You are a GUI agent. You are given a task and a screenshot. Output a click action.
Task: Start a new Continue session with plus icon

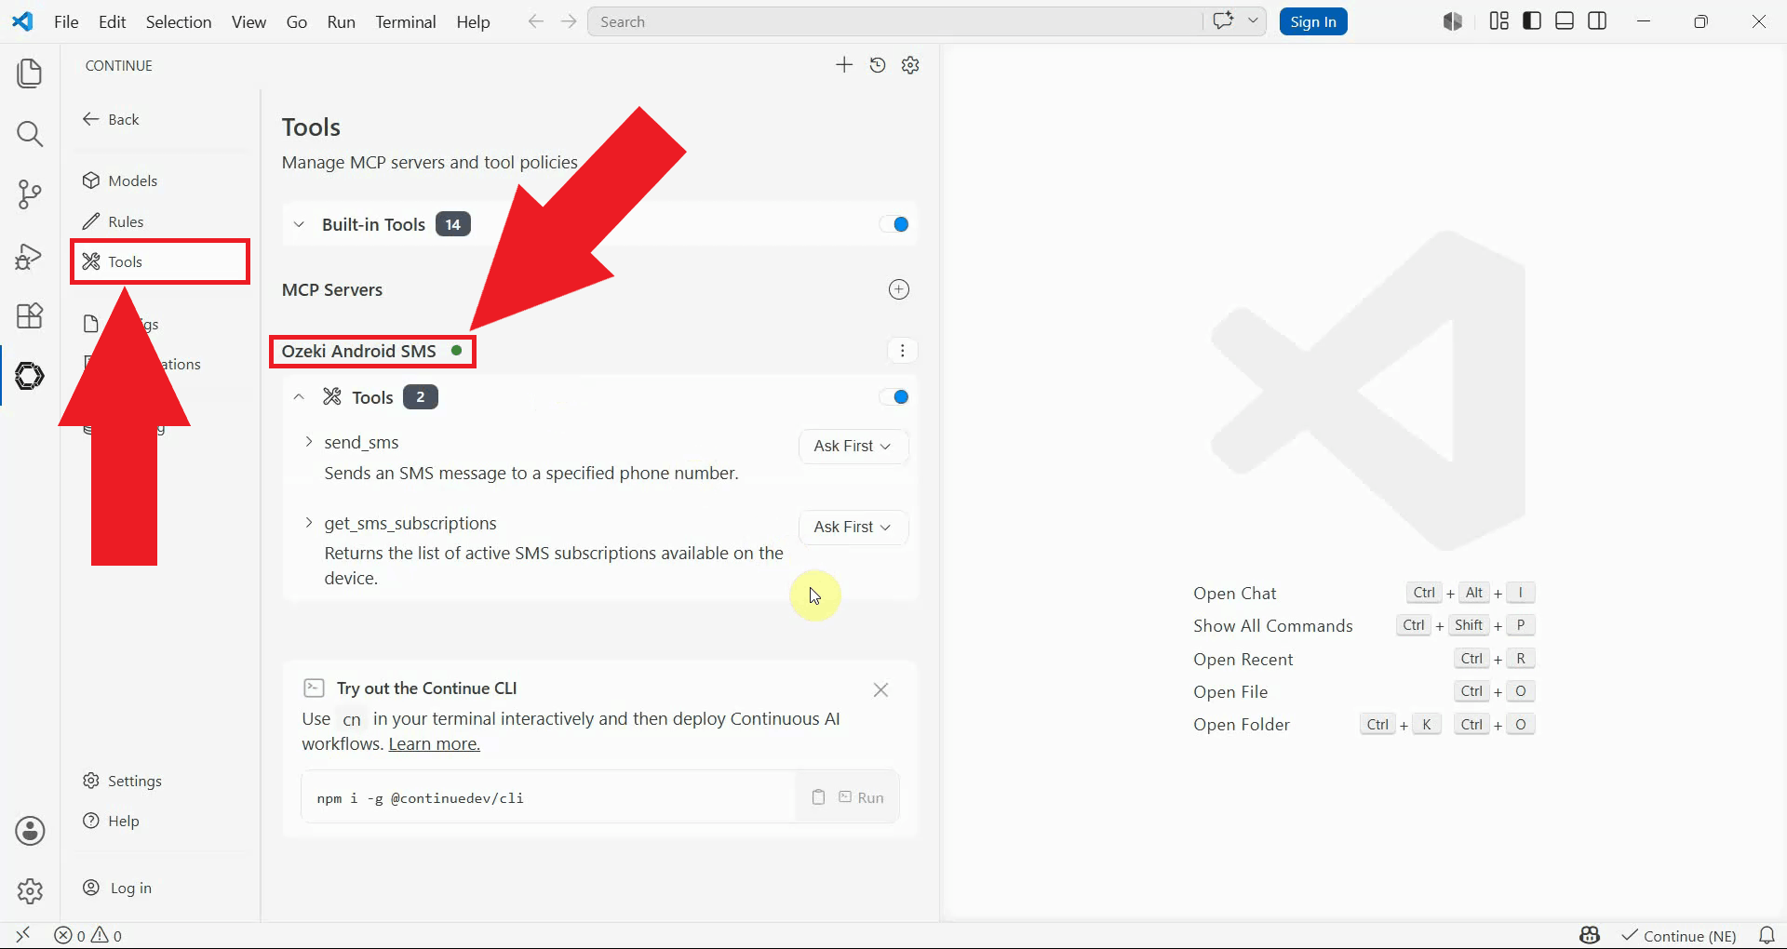click(x=844, y=65)
